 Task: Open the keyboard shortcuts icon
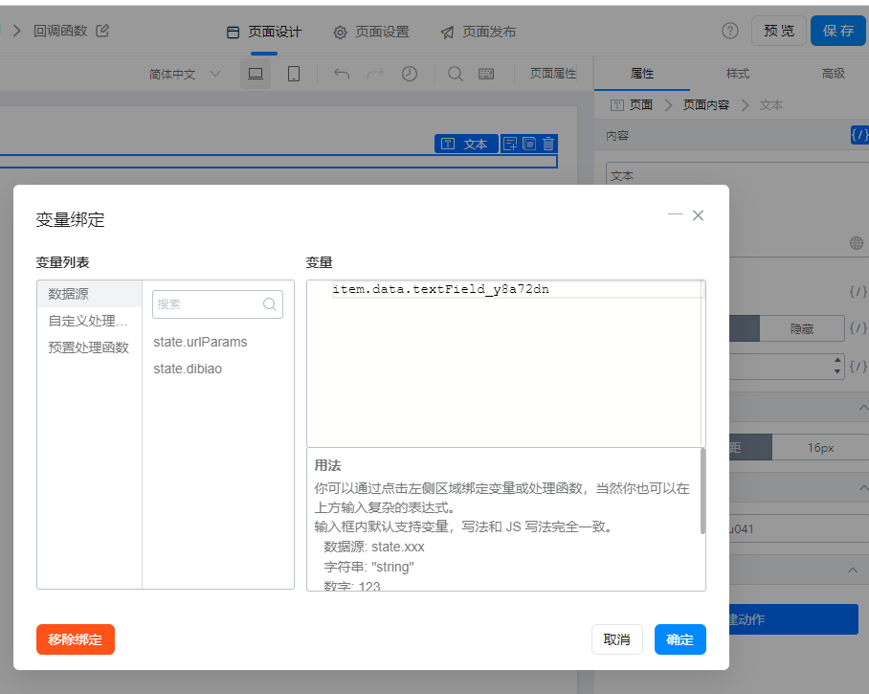(x=486, y=74)
